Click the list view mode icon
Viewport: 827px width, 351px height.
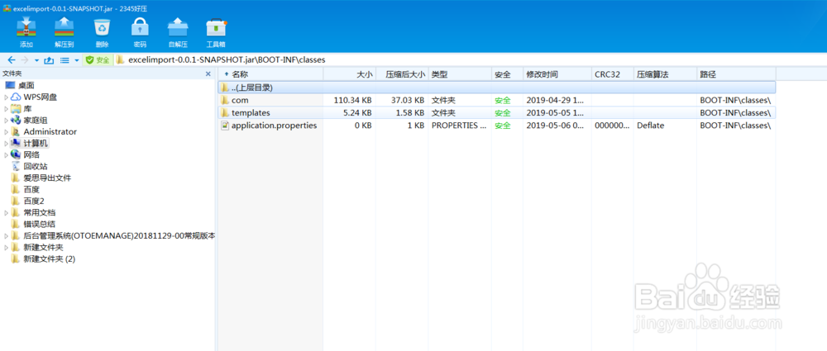(65, 60)
